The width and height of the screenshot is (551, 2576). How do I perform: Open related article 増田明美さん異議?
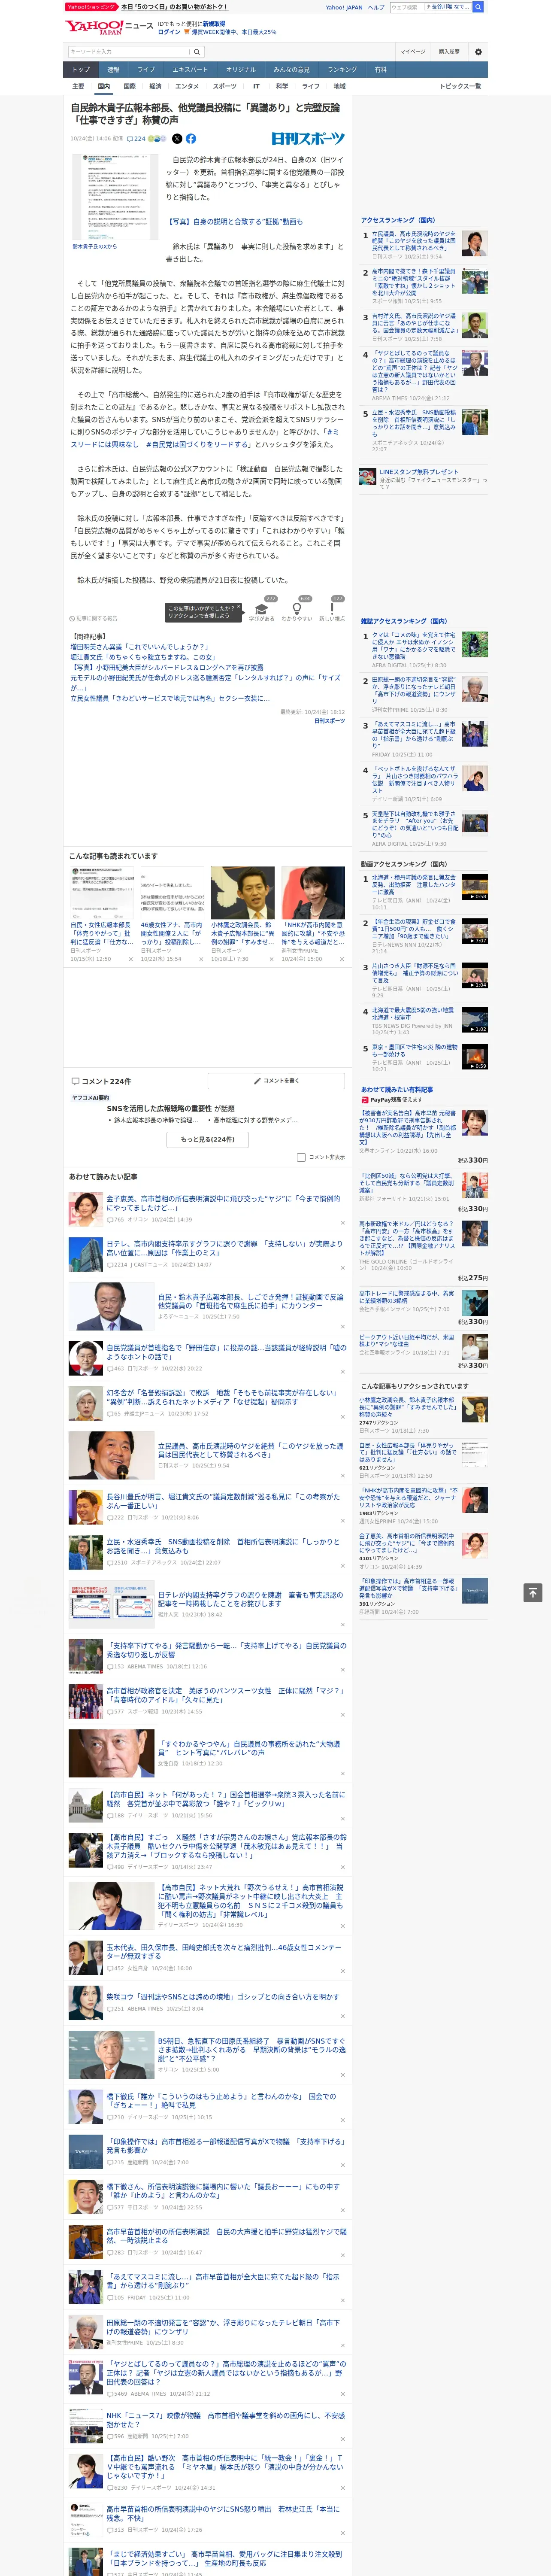pos(139,647)
